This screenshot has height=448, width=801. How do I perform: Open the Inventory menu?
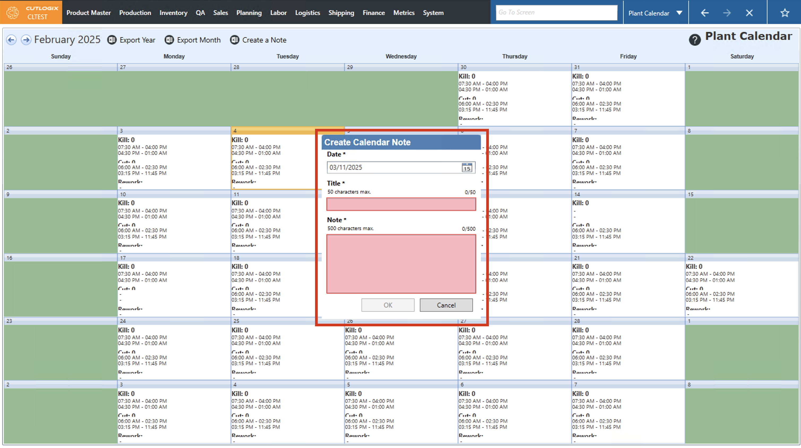173,13
